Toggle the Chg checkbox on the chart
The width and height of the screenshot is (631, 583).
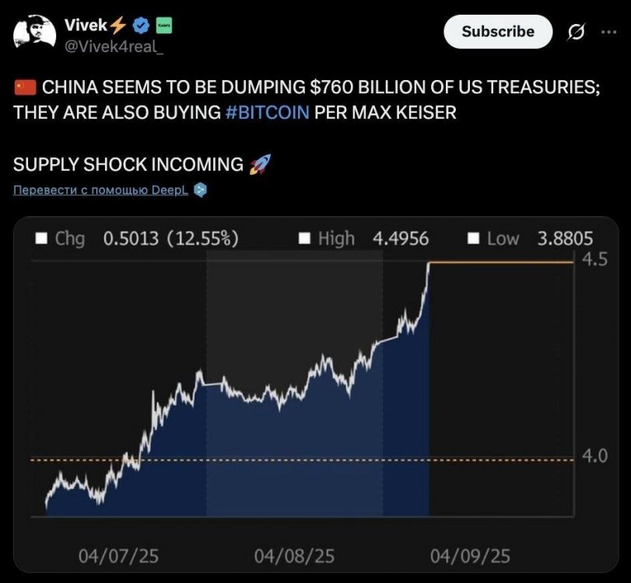tap(43, 238)
